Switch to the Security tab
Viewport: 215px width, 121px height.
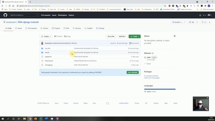tap(77, 28)
